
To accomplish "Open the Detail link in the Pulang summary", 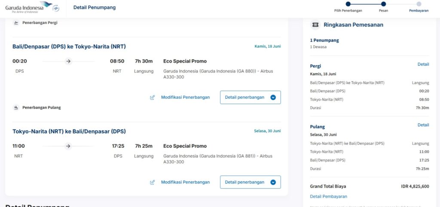I will tap(423, 125).
